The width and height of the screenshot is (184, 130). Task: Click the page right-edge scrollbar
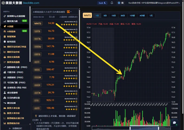[183, 57]
